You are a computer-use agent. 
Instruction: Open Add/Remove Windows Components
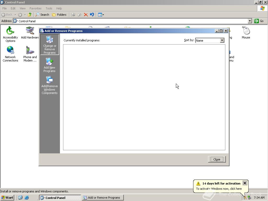49,85
